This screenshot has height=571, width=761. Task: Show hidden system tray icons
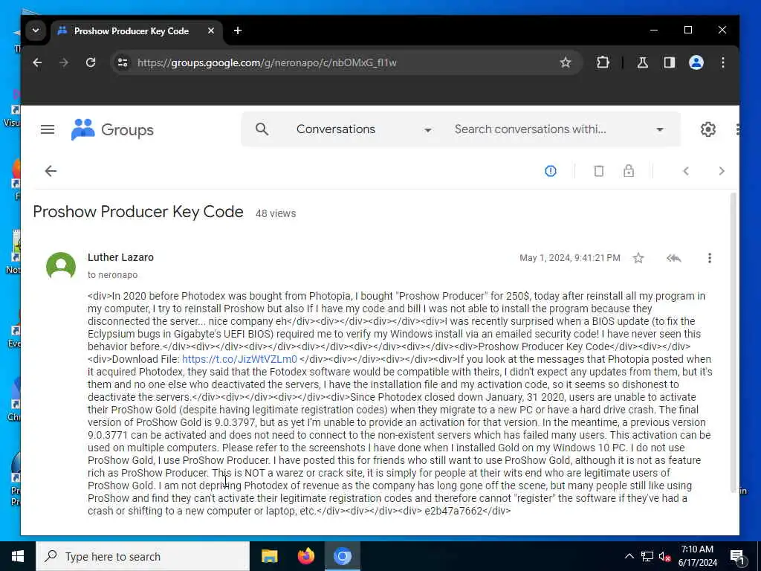point(629,556)
